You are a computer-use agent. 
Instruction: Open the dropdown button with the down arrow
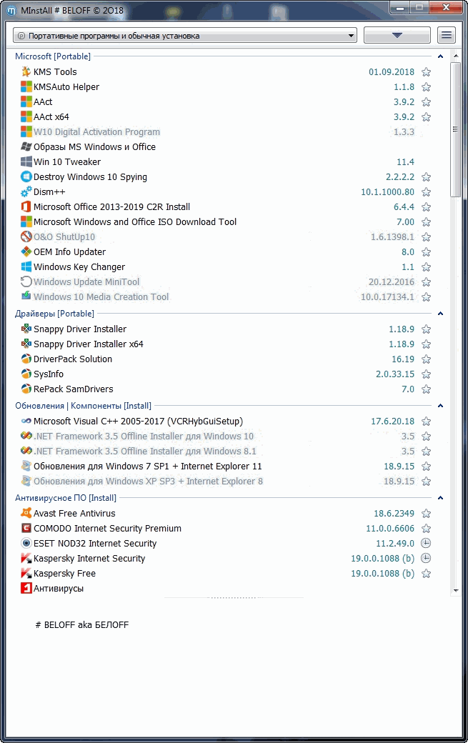pos(397,36)
